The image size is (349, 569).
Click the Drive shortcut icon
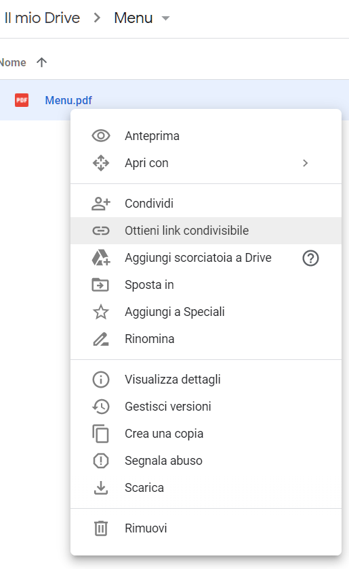click(x=101, y=257)
